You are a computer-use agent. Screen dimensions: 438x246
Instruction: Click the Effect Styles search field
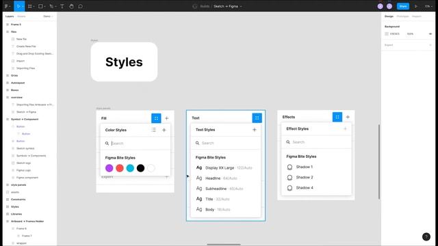(316, 142)
